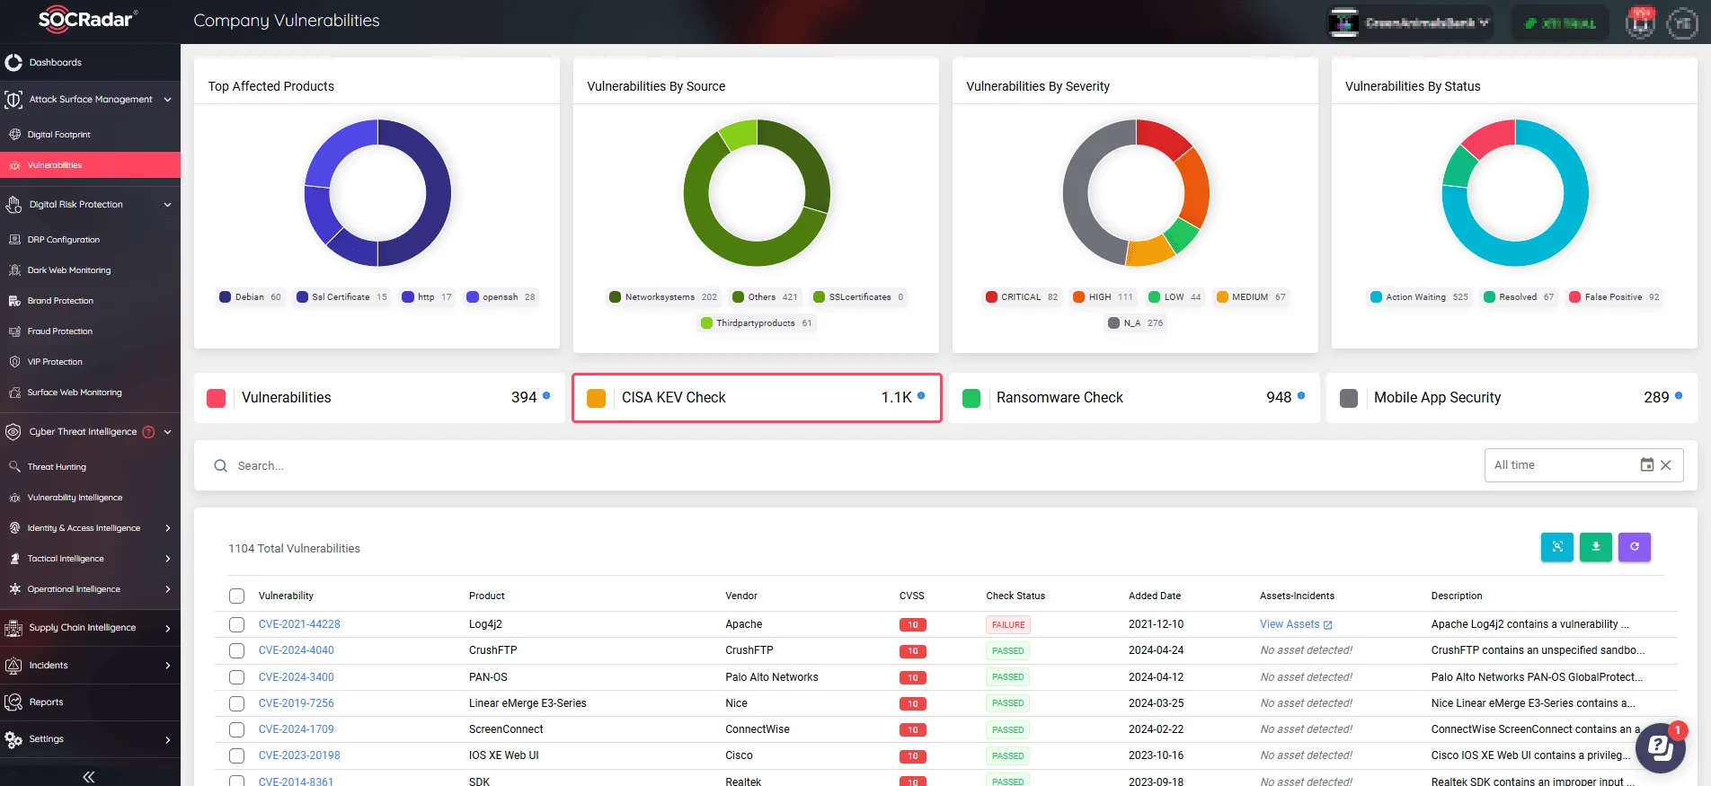Switch to CISA KEV Check tab
The height and width of the screenshot is (786, 1711).
tap(757, 398)
